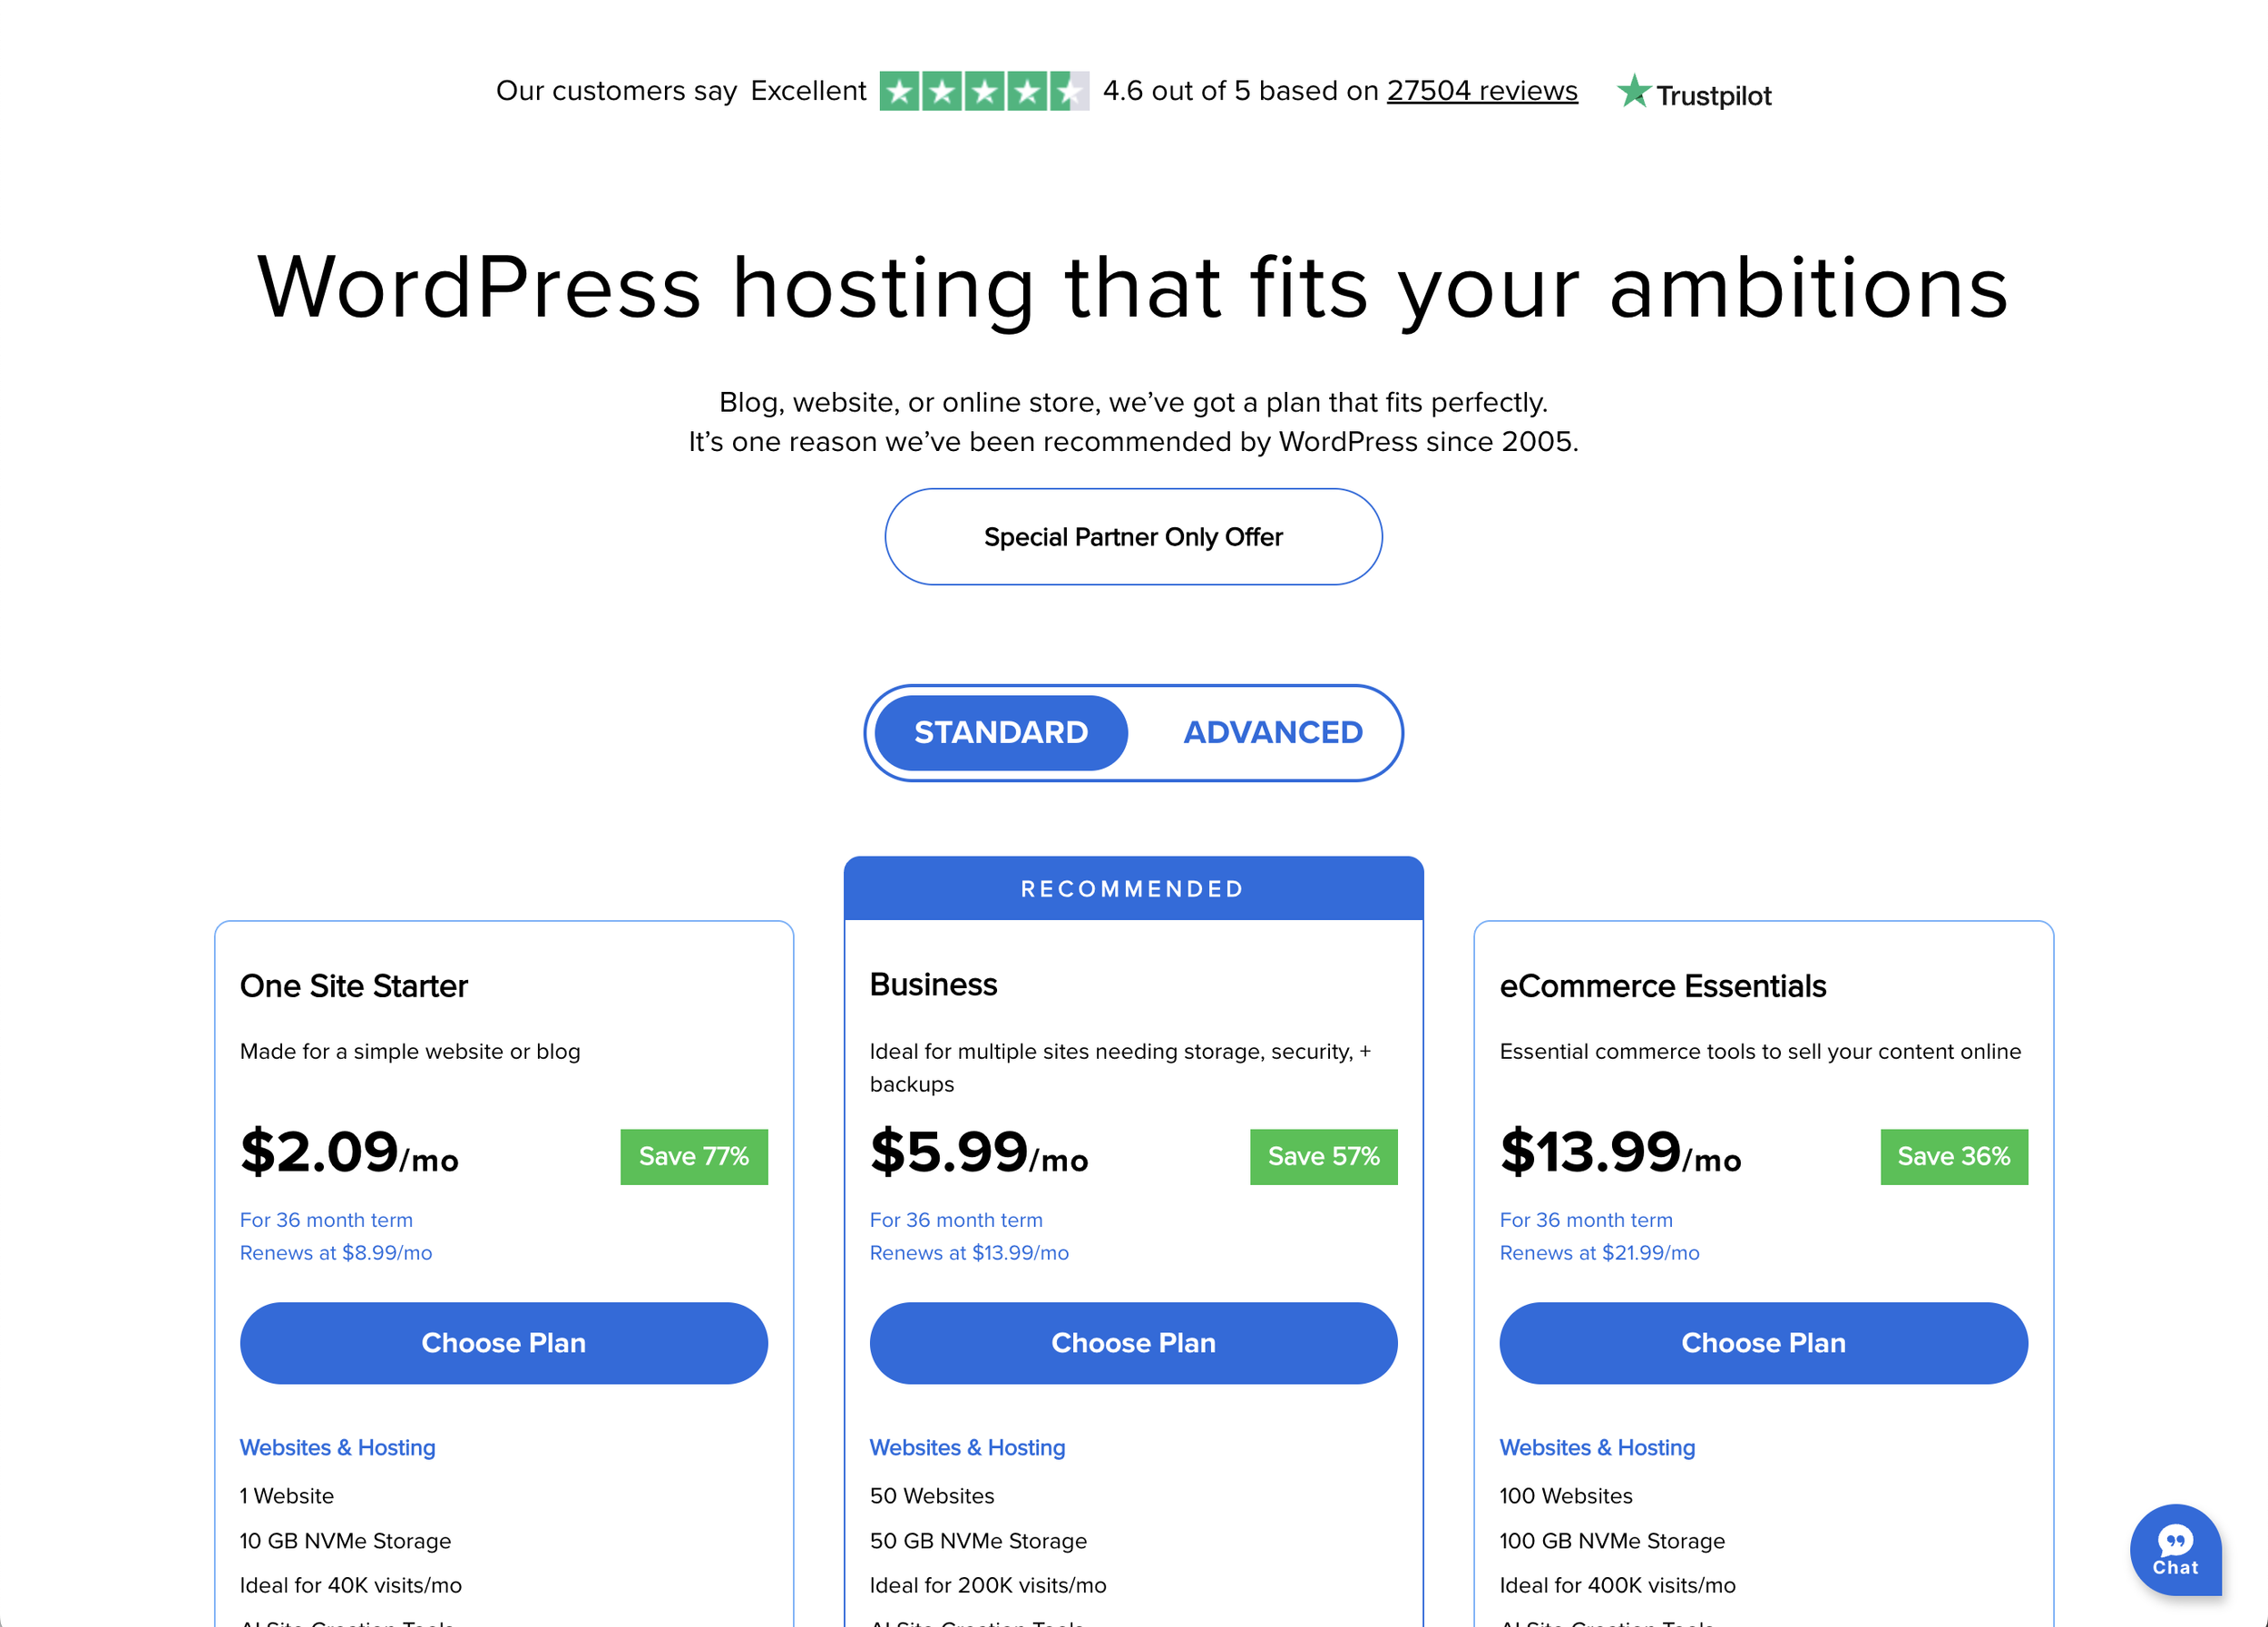Choose Plan for One Site Starter
Viewport: 2268px width, 1627px height.
(x=503, y=1342)
